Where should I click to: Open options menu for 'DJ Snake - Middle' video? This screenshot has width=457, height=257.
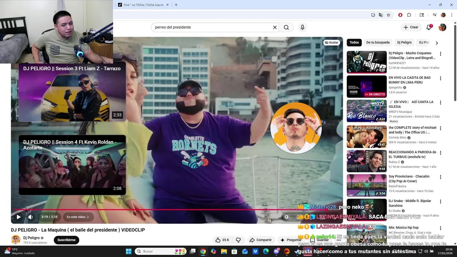(440, 202)
